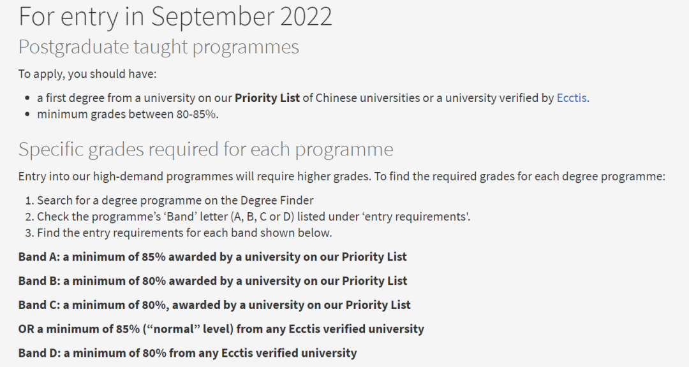This screenshot has width=689, height=367.
Task: Click the Band C requirement line
Action: 214,305
